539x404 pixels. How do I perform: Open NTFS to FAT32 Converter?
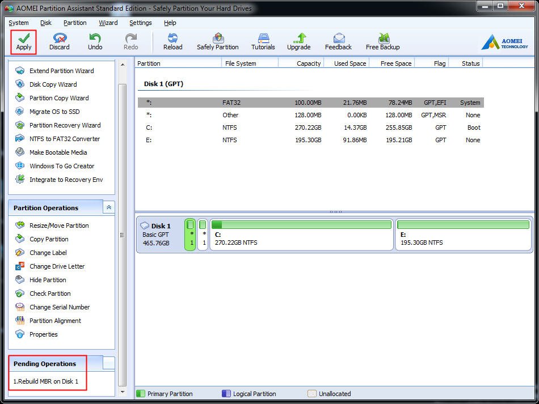coord(57,139)
